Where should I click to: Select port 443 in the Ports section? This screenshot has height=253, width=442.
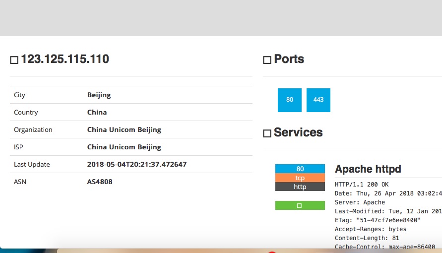318,100
